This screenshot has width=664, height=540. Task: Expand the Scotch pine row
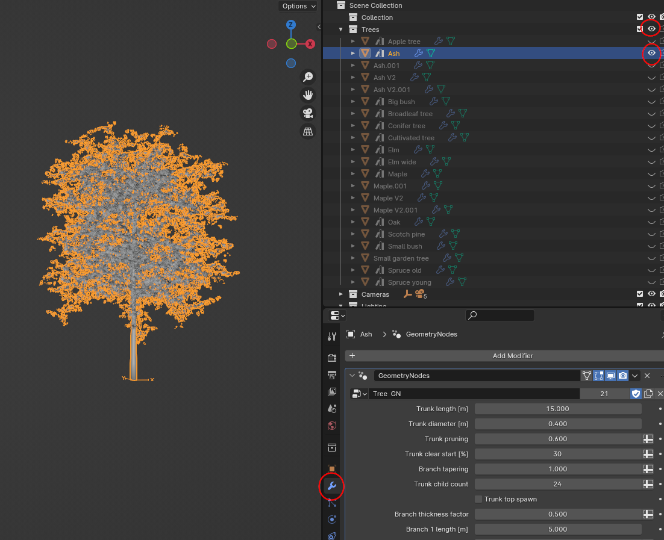(x=352, y=234)
